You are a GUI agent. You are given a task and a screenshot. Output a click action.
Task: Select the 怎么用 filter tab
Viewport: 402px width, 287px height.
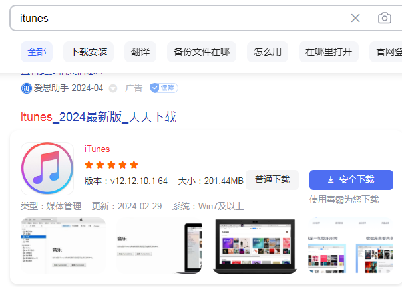coord(268,52)
